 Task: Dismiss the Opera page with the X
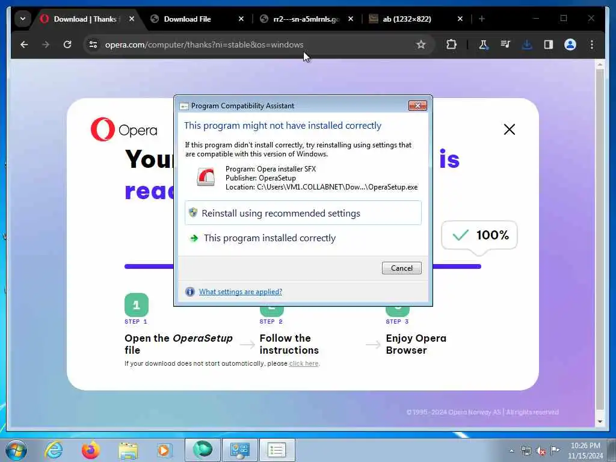click(509, 129)
